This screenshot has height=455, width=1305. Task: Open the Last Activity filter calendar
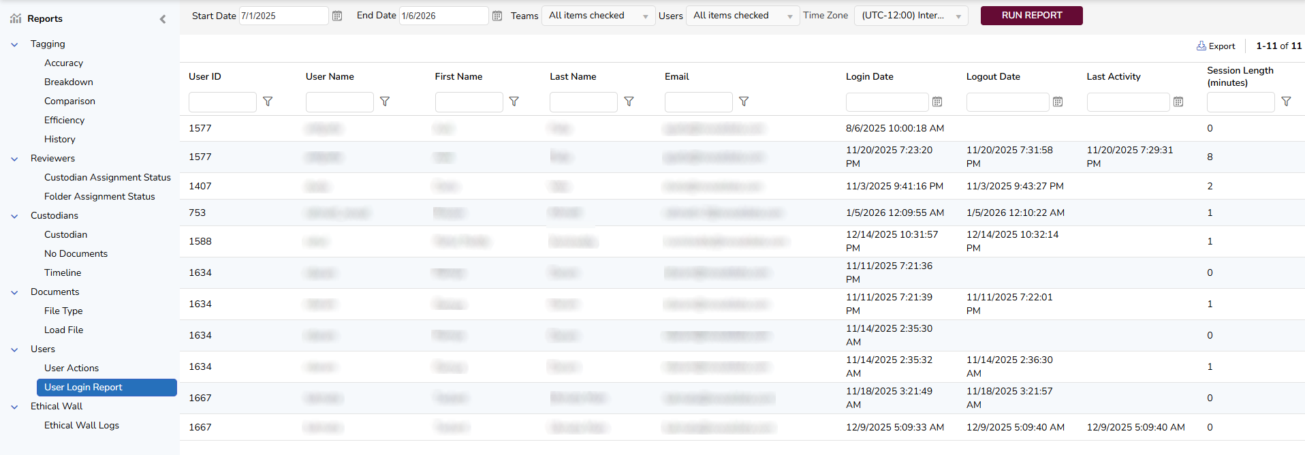tap(1178, 102)
